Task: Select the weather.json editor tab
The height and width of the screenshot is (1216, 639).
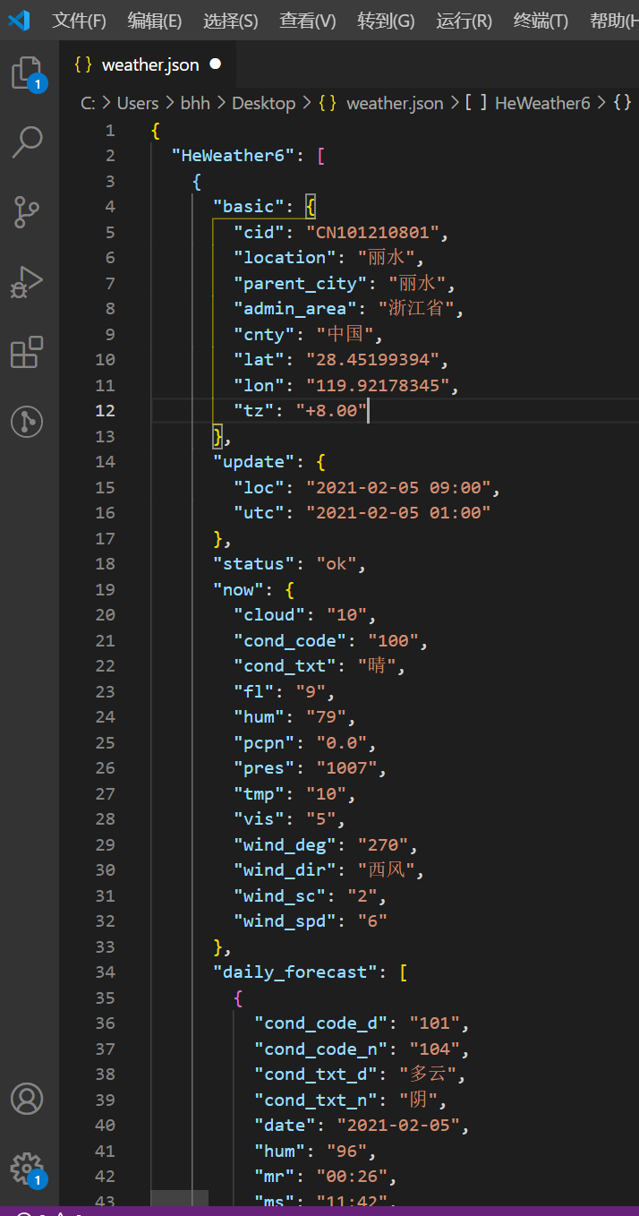Action: pos(148,64)
